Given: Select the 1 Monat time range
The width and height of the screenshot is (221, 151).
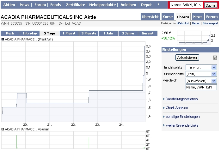Looking at the screenshot, I should [x=69, y=33].
